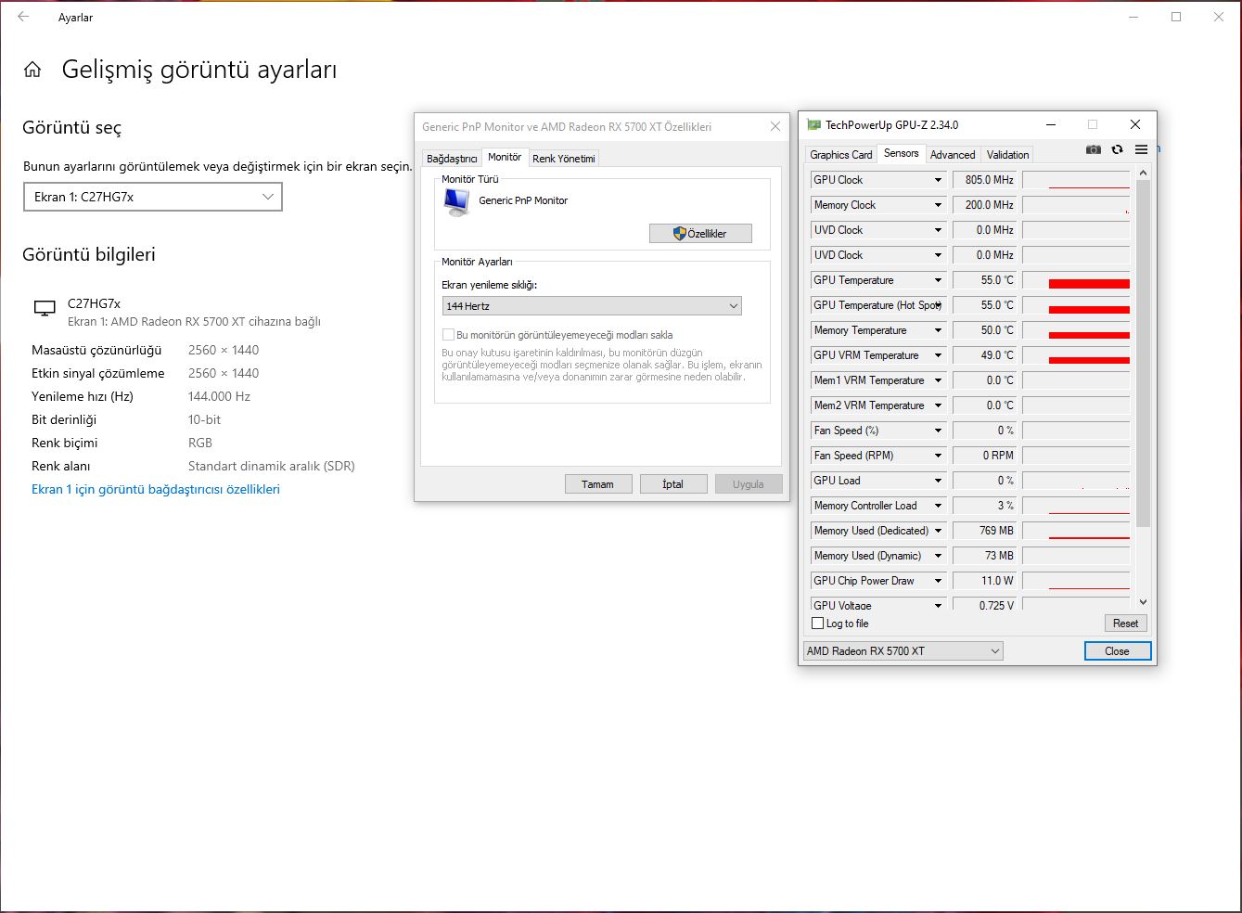Expand the Memory Temperature sensor dropdown

point(938,330)
